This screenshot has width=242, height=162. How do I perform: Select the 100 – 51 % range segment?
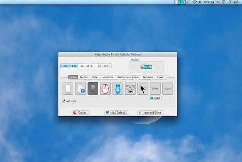(69, 66)
